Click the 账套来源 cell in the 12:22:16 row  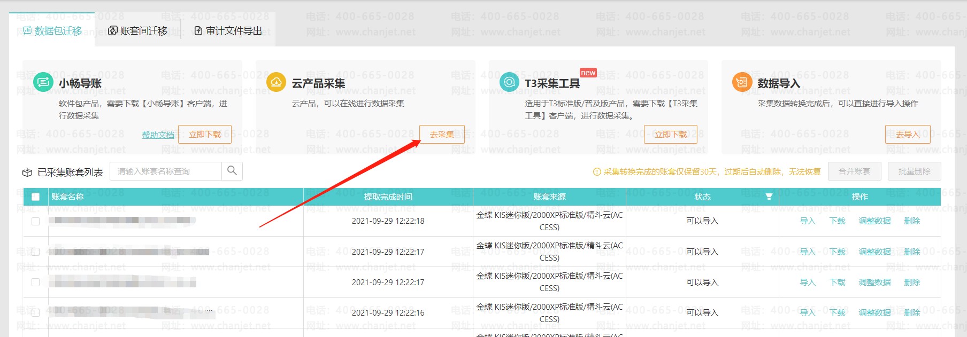coord(549,313)
